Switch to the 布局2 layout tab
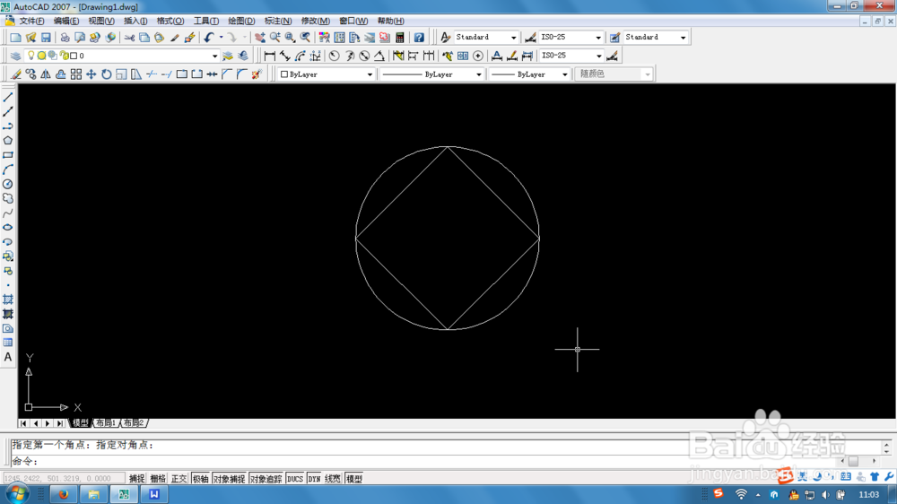The image size is (897, 504). click(x=134, y=423)
